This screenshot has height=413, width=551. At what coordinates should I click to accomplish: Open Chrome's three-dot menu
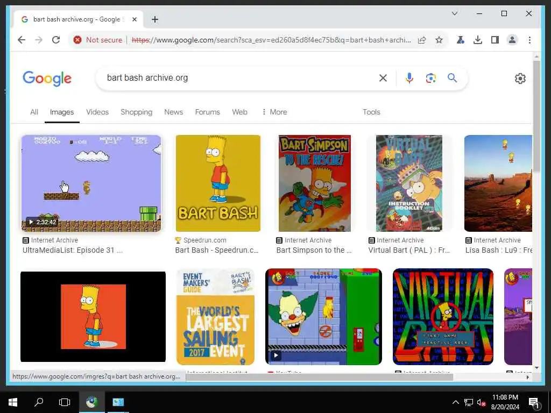529,40
